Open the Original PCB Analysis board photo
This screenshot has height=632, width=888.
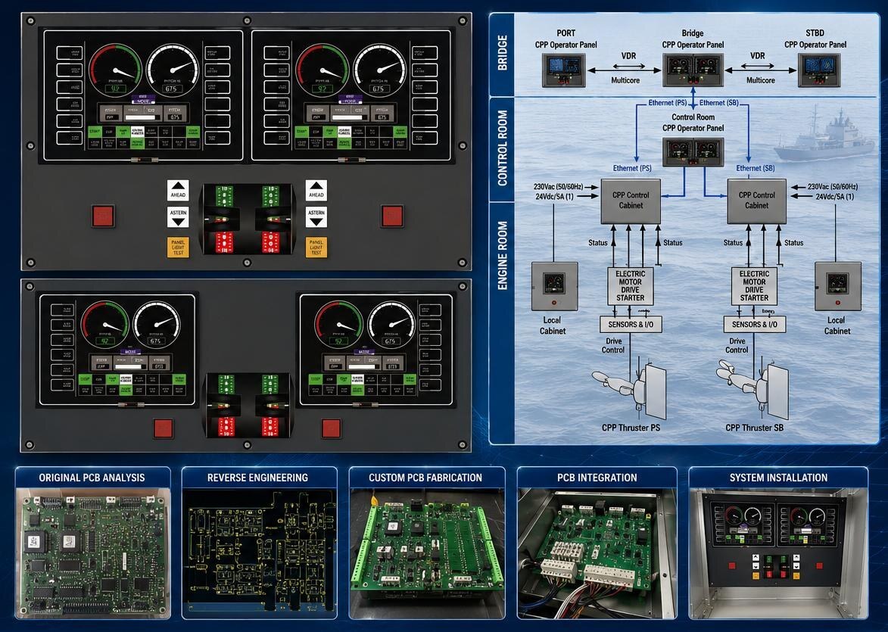pyautogui.click(x=92, y=553)
